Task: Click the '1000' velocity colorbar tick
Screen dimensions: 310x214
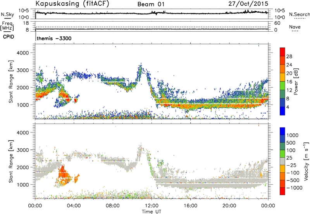Action: tap(292, 135)
